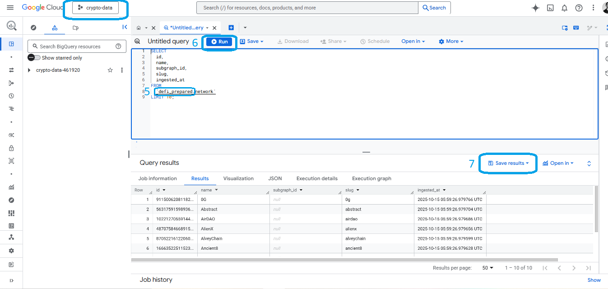Toggle the Show starred only switch

point(33,57)
